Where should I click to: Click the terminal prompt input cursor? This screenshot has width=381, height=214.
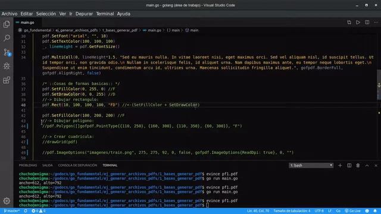pyautogui.click(x=207, y=205)
